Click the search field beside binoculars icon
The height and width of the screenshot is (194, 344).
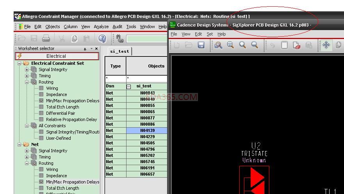click(x=147, y=39)
